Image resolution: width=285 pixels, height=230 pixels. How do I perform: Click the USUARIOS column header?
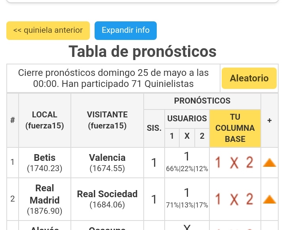[x=187, y=119]
